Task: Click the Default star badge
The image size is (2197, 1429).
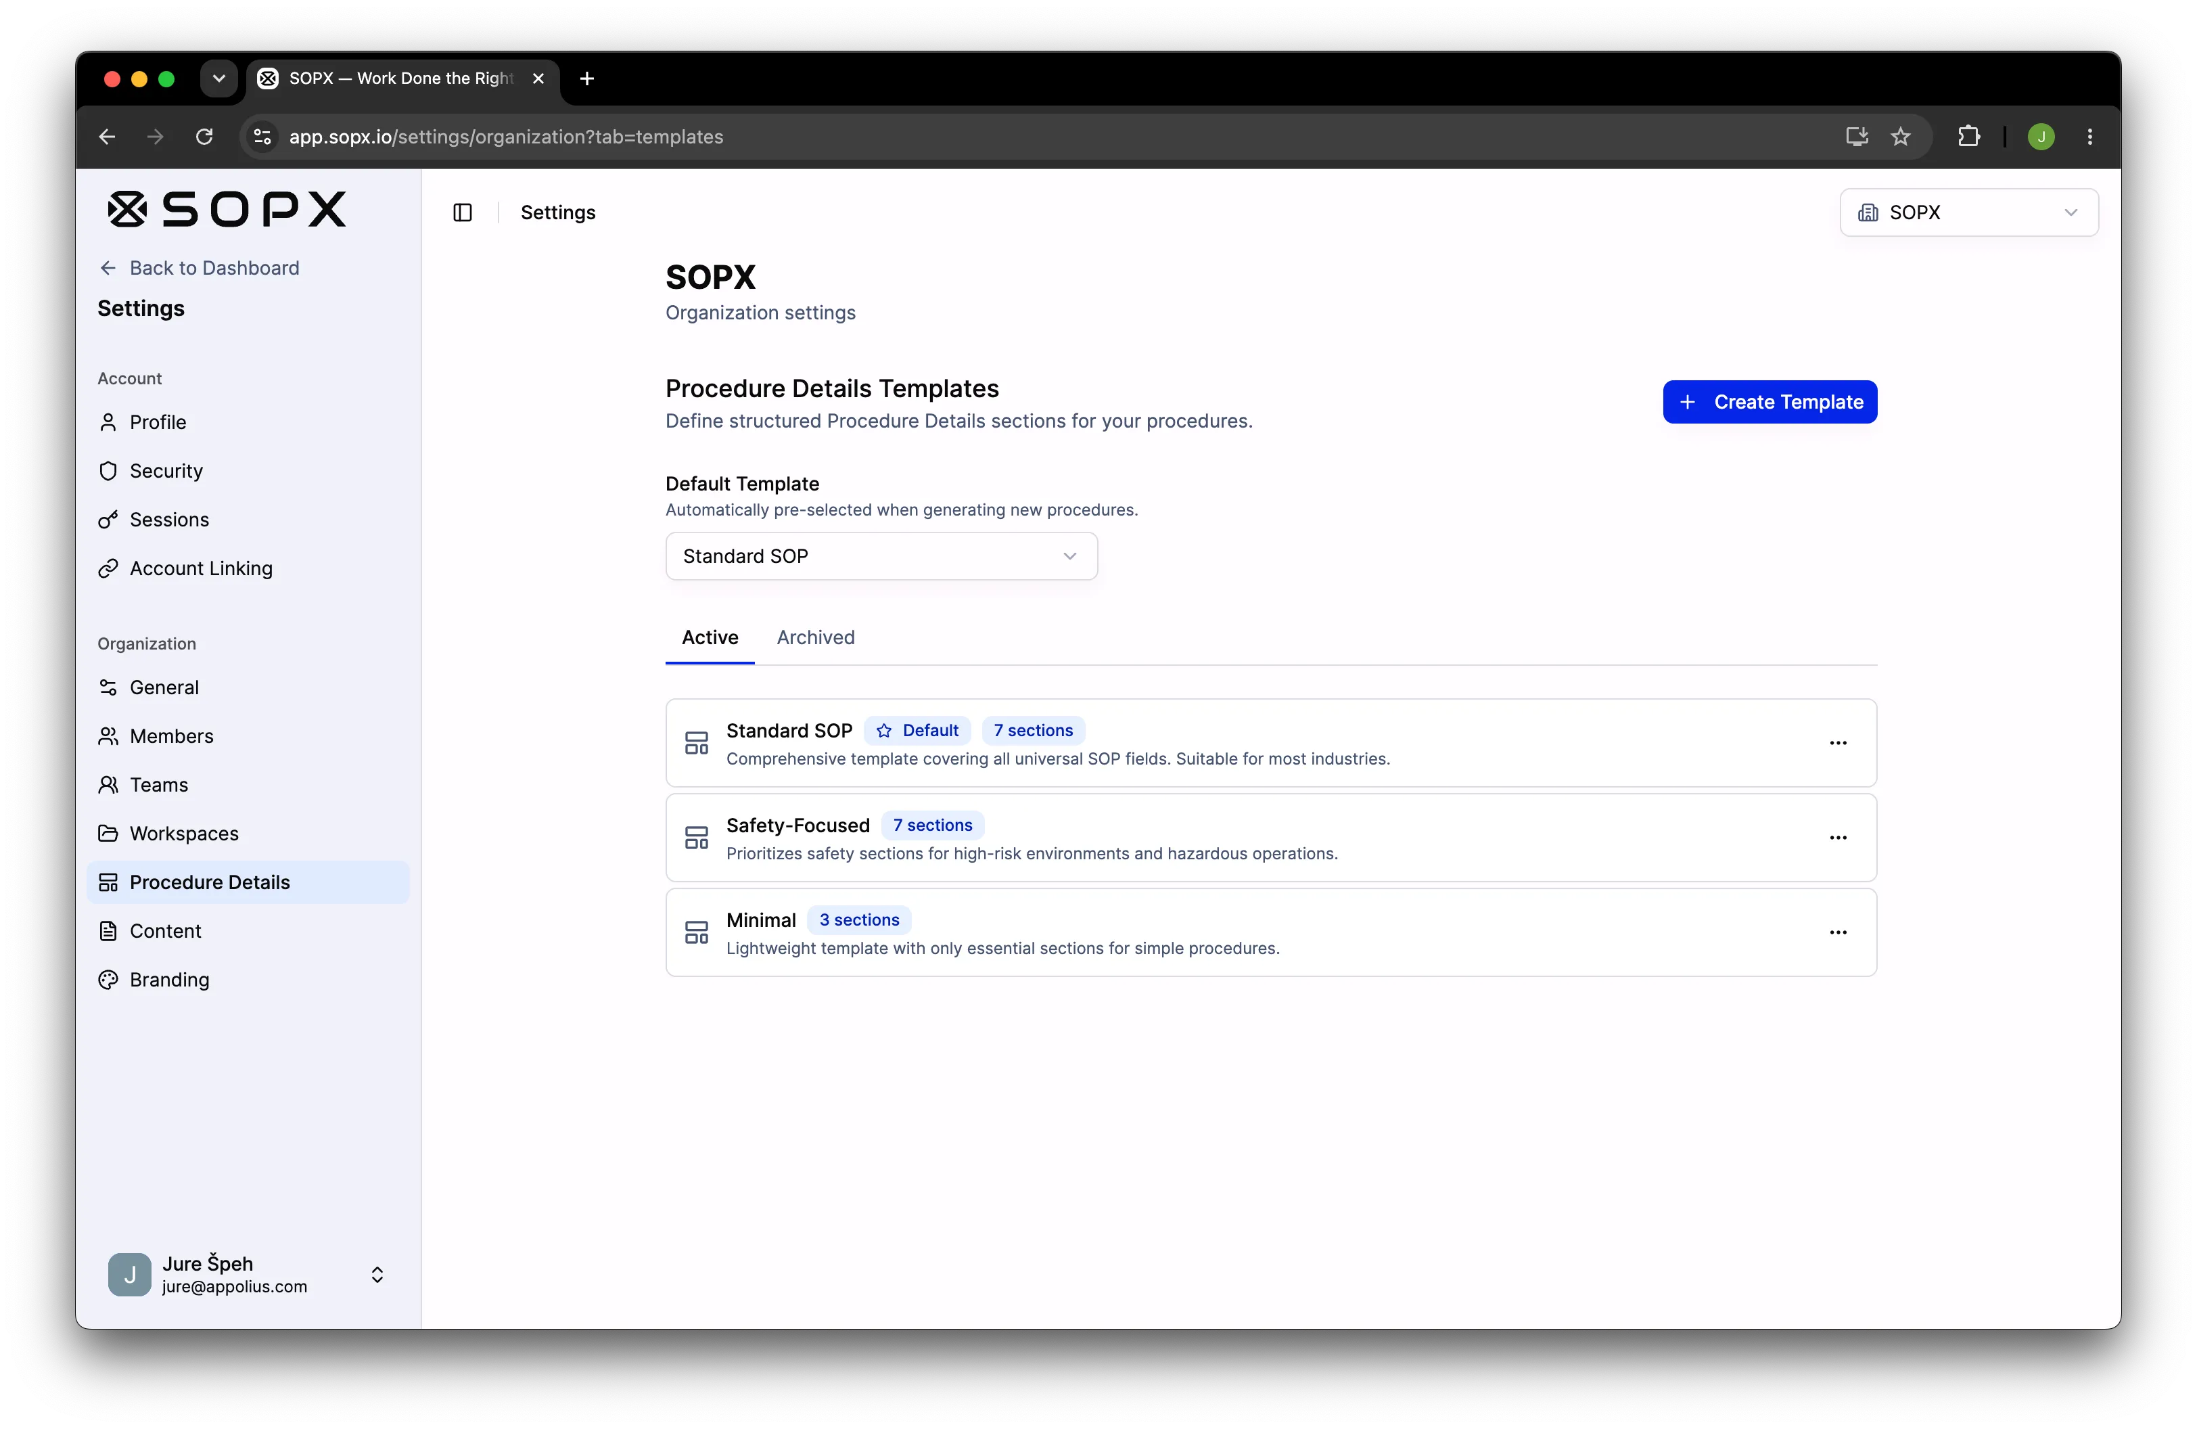Action: point(917,730)
